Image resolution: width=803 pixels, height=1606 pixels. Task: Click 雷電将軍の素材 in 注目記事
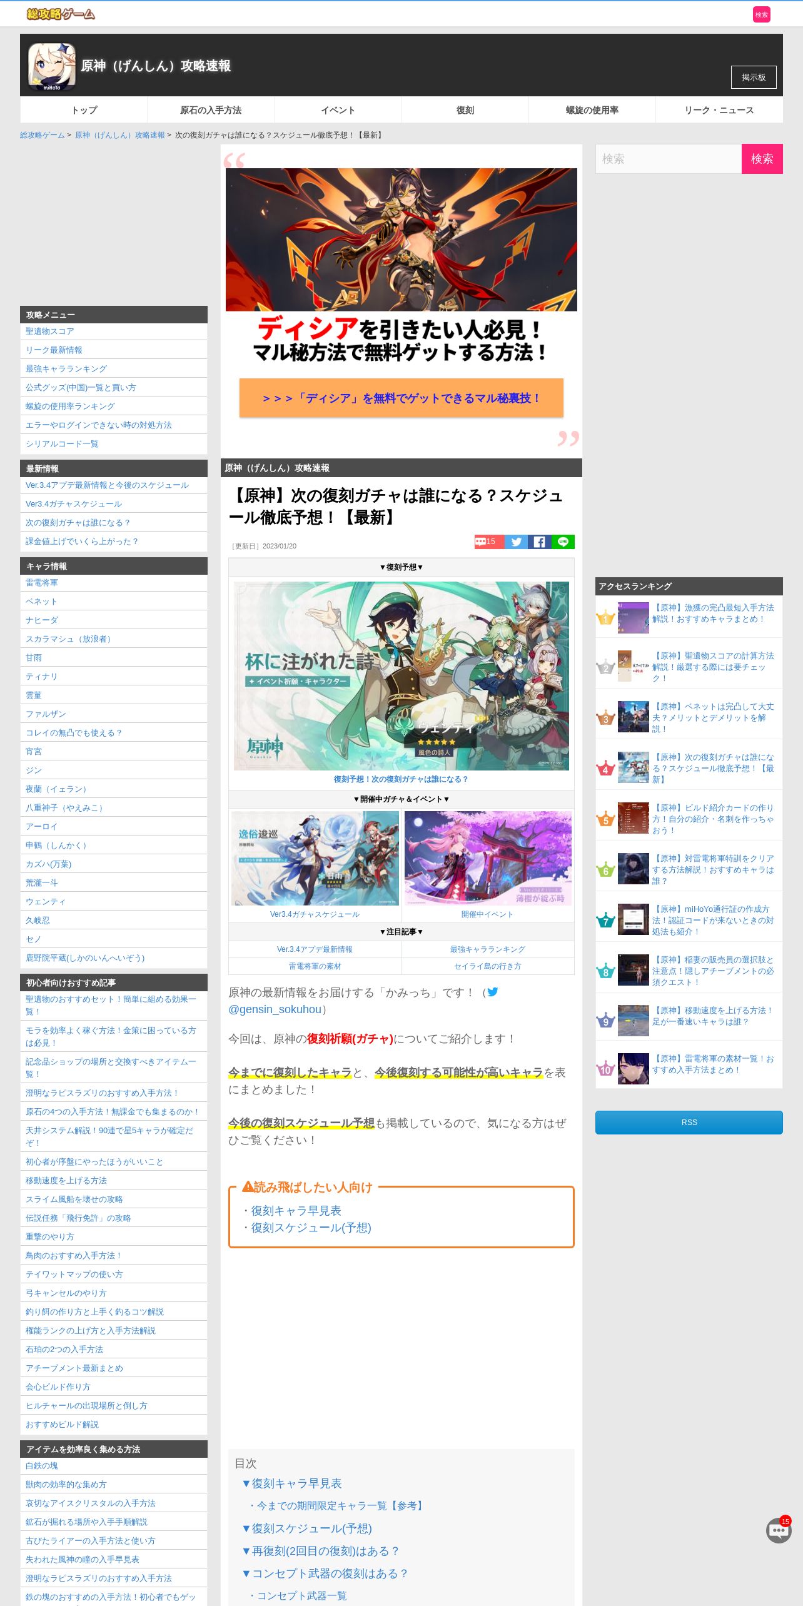[315, 966]
